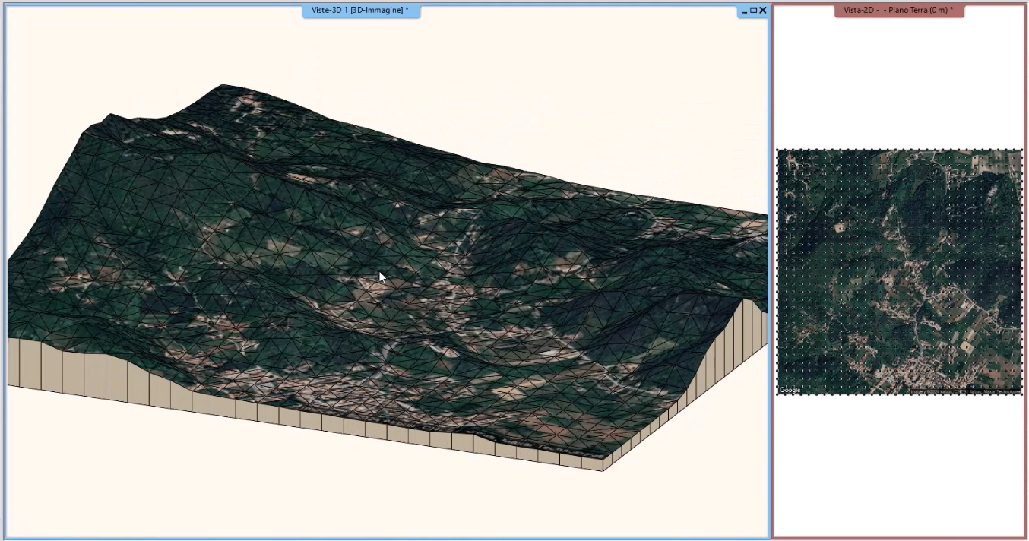Maximize the 3D view window
Screen dimensions: 1029x541
pyautogui.click(x=753, y=11)
